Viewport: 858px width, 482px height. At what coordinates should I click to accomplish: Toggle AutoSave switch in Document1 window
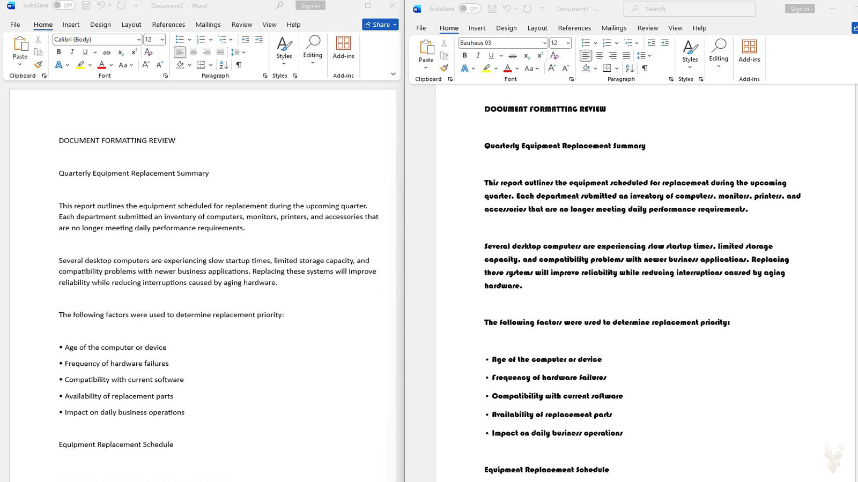470,9
